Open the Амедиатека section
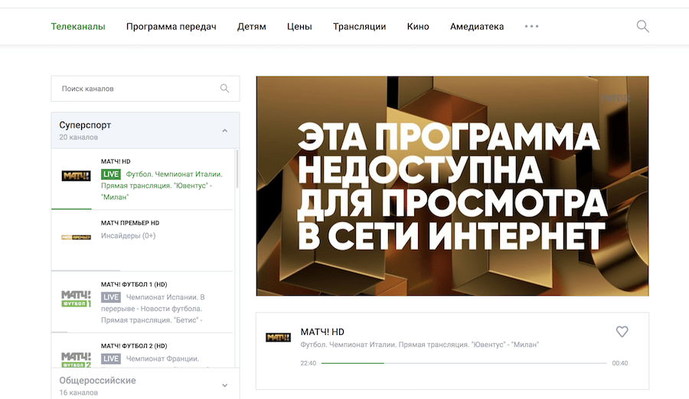The width and height of the screenshot is (689, 399). [x=477, y=27]
